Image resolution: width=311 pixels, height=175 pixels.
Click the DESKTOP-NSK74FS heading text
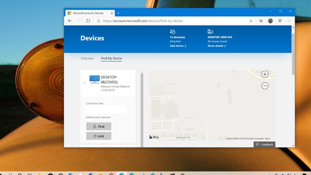tap(220, 37)
